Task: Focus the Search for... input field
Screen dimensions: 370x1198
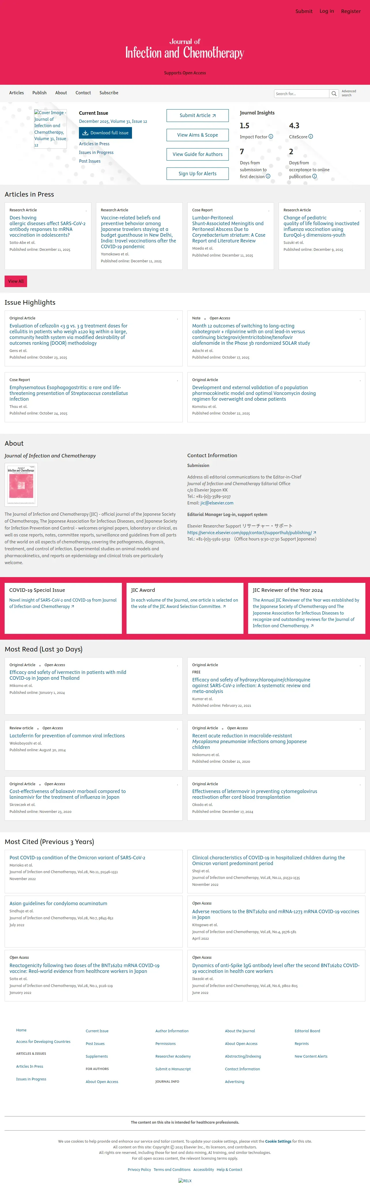Action: tap(302, 93)
